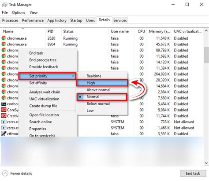The height and width of the screenshot is (181, 209).
Task: Click the CoreSy process red icon
Action: point(4,110)
